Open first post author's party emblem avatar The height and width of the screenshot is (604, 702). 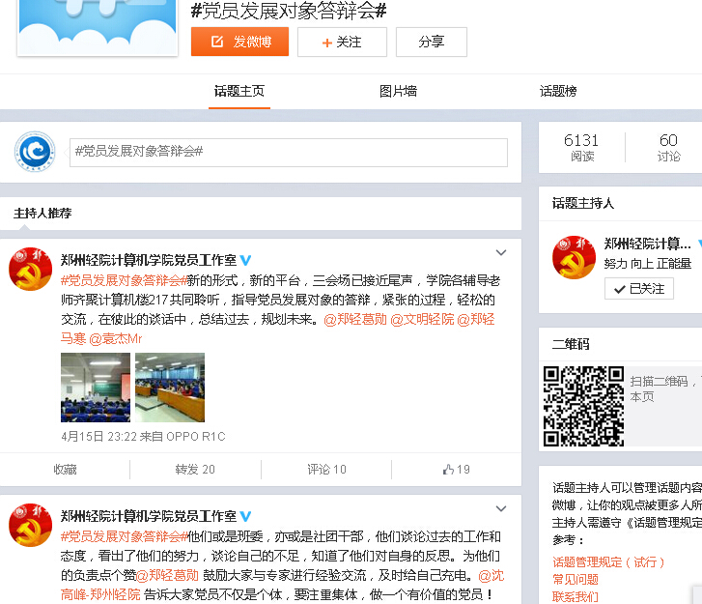(30, 269)
